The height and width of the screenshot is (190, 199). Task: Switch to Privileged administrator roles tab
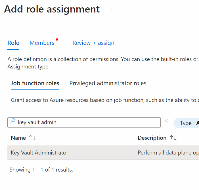[x=108, y=83]
